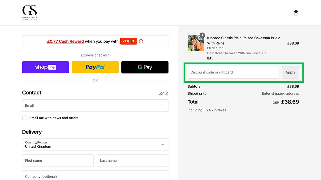Click the 'Enter shipping address' text
Image resolution: width=321 pixels, height=180 pixels.
(280, 93)
